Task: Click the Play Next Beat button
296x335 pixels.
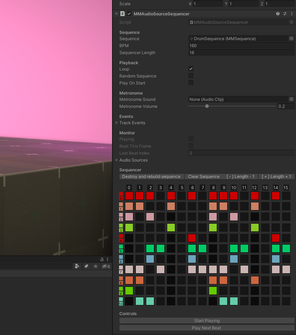Action: [x=207, y=328]
